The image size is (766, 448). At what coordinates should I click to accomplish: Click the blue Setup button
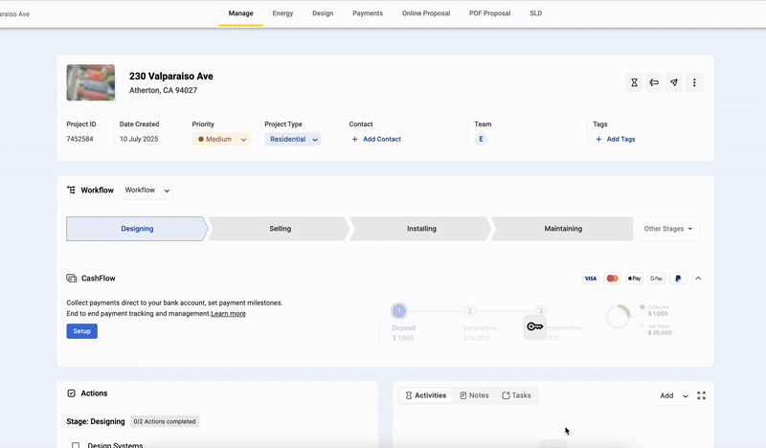[x=82, y=331]
